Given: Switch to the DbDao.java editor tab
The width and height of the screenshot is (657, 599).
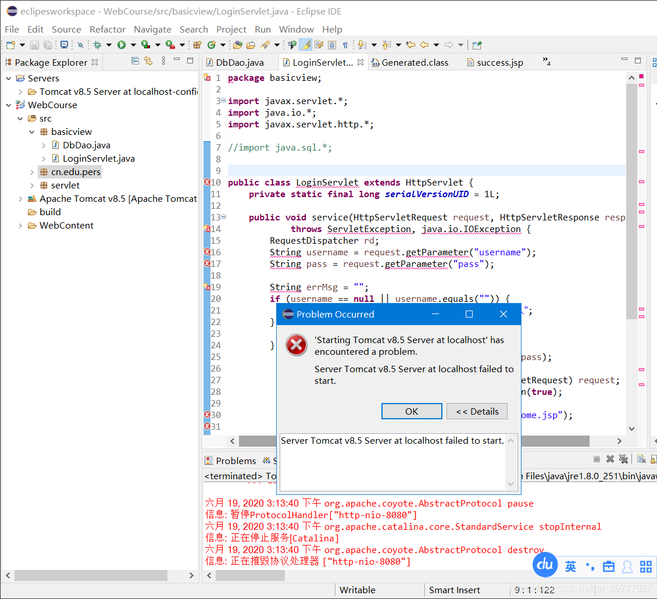Looking at the screenshot, I should [x=240, y=62].
